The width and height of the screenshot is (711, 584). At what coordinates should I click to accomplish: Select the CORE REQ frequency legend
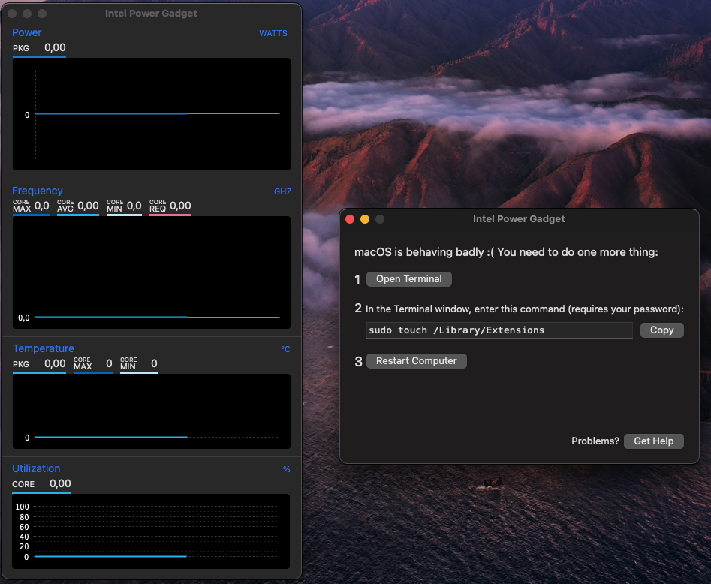coord(170,206)
